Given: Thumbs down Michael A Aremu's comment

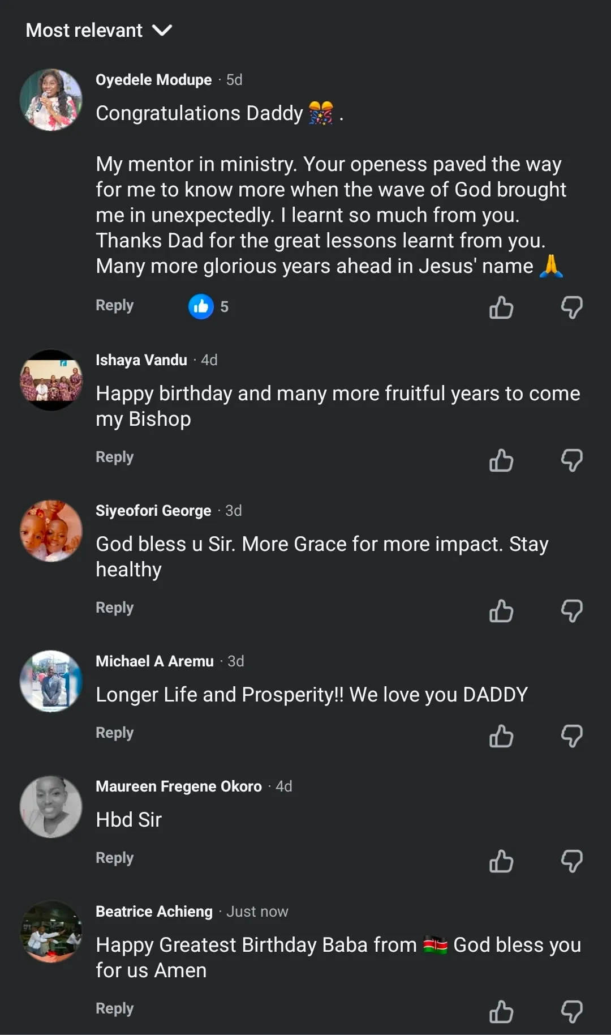Looking at the screenshot, I should click(x=571, y=736).
